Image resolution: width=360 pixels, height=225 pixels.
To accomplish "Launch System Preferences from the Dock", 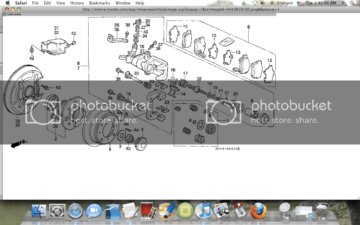I will coord(57,211).
